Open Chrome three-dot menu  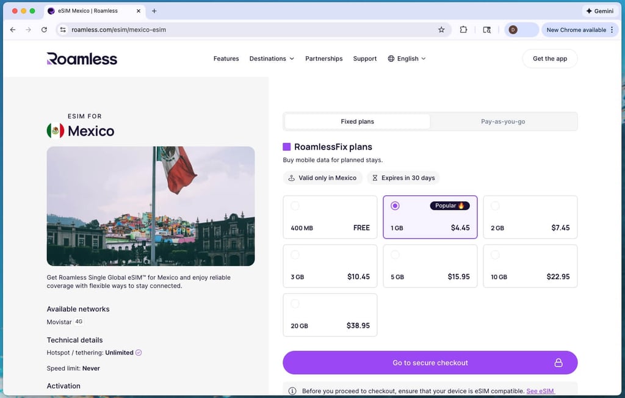(x=612, y=30)
